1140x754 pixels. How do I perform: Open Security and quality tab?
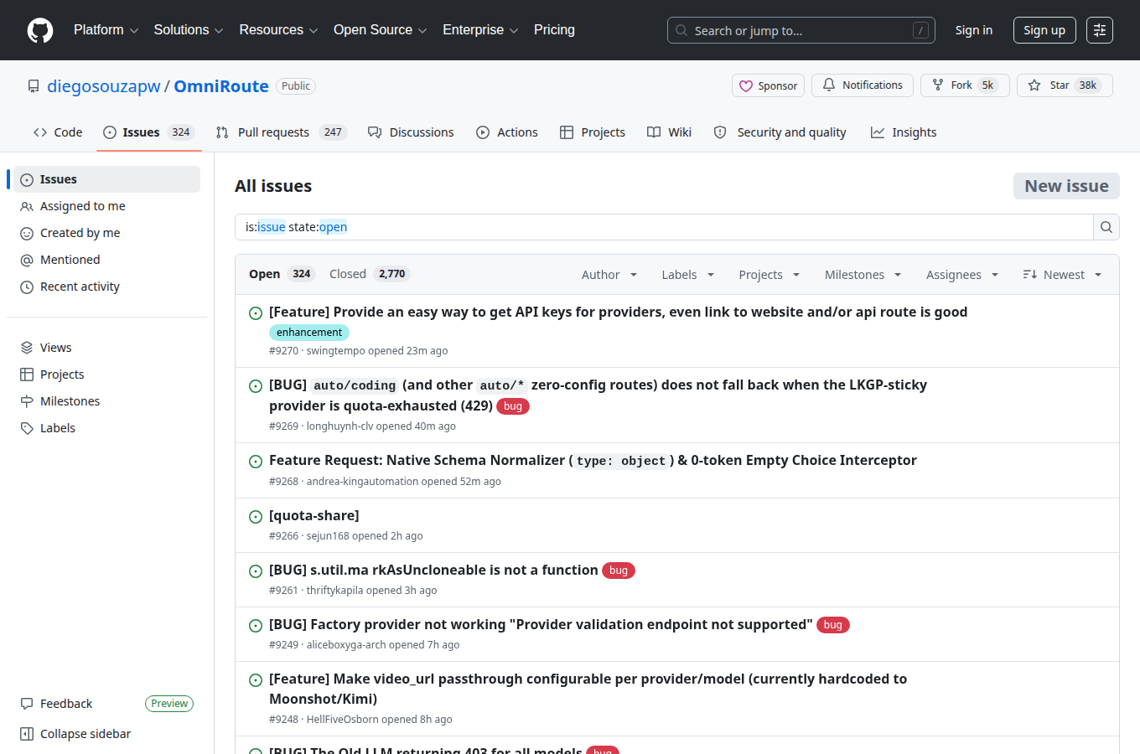(780, 132)
